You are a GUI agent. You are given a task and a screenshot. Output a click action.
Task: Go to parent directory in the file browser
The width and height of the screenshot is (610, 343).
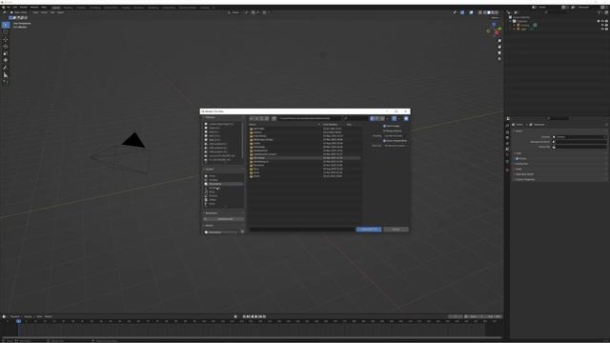click(261, 118)
